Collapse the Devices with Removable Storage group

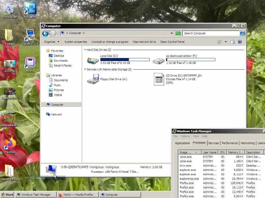click(x=85, y=69)
